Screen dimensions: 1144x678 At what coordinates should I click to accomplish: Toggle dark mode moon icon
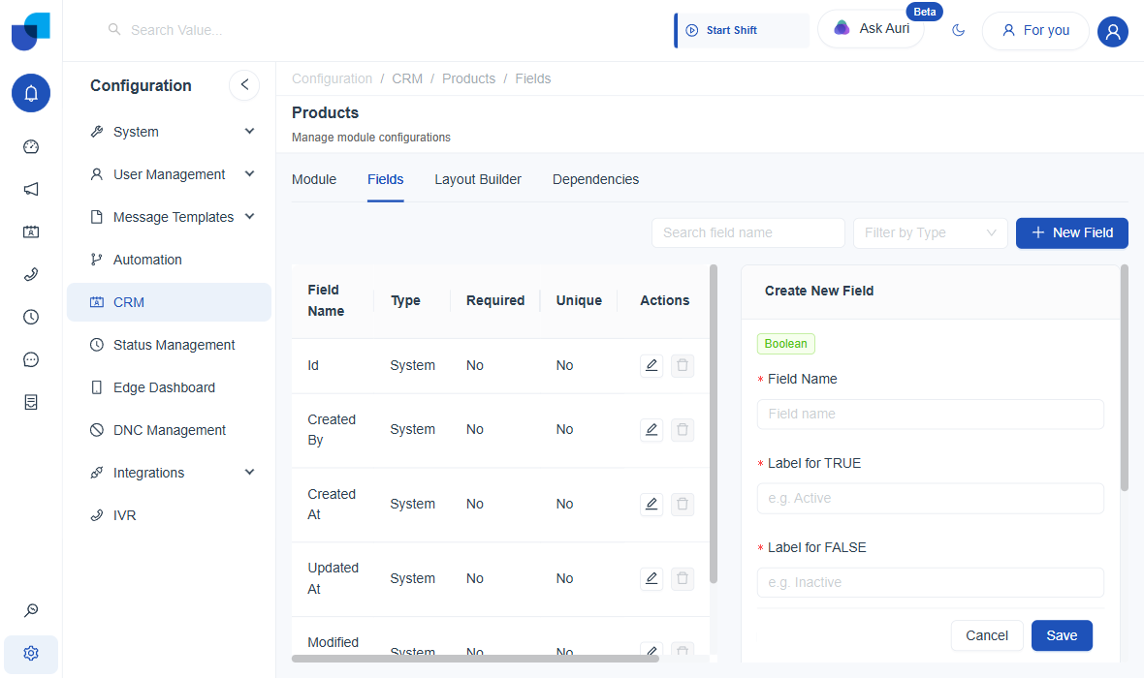pyautogui.click(x=959, y=30)
